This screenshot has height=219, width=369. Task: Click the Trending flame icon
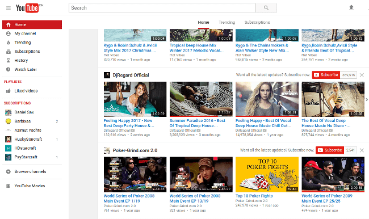pyautogui.click(x=9, y=43)
